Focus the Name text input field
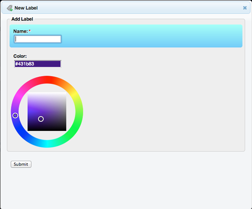Screen dimensions: 252x209 tap(38, 39)
